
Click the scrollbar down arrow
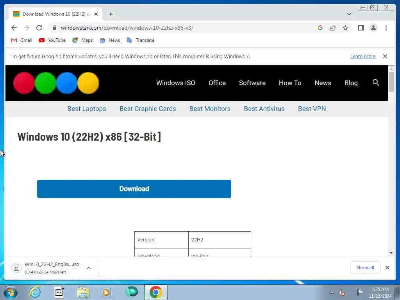(391, 253)
